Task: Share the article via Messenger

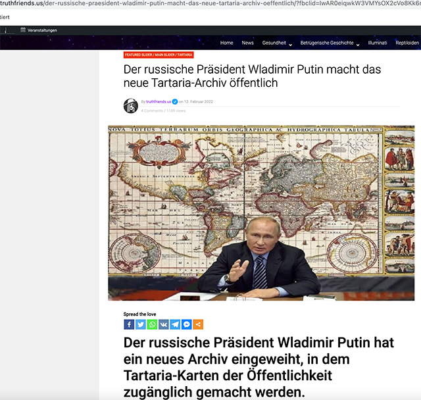Action: coord(187,324)
